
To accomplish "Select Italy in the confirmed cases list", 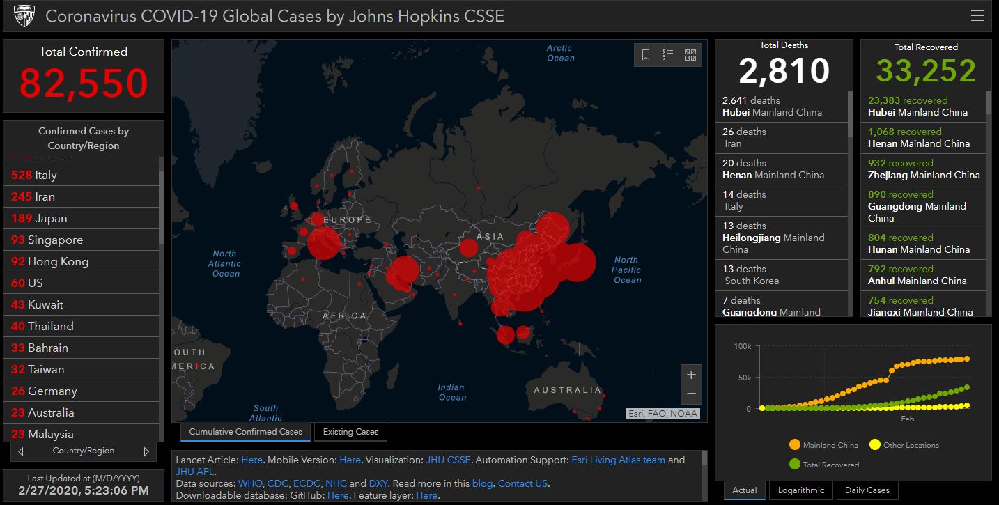I will pyautogui.click(x=82, y=175).
